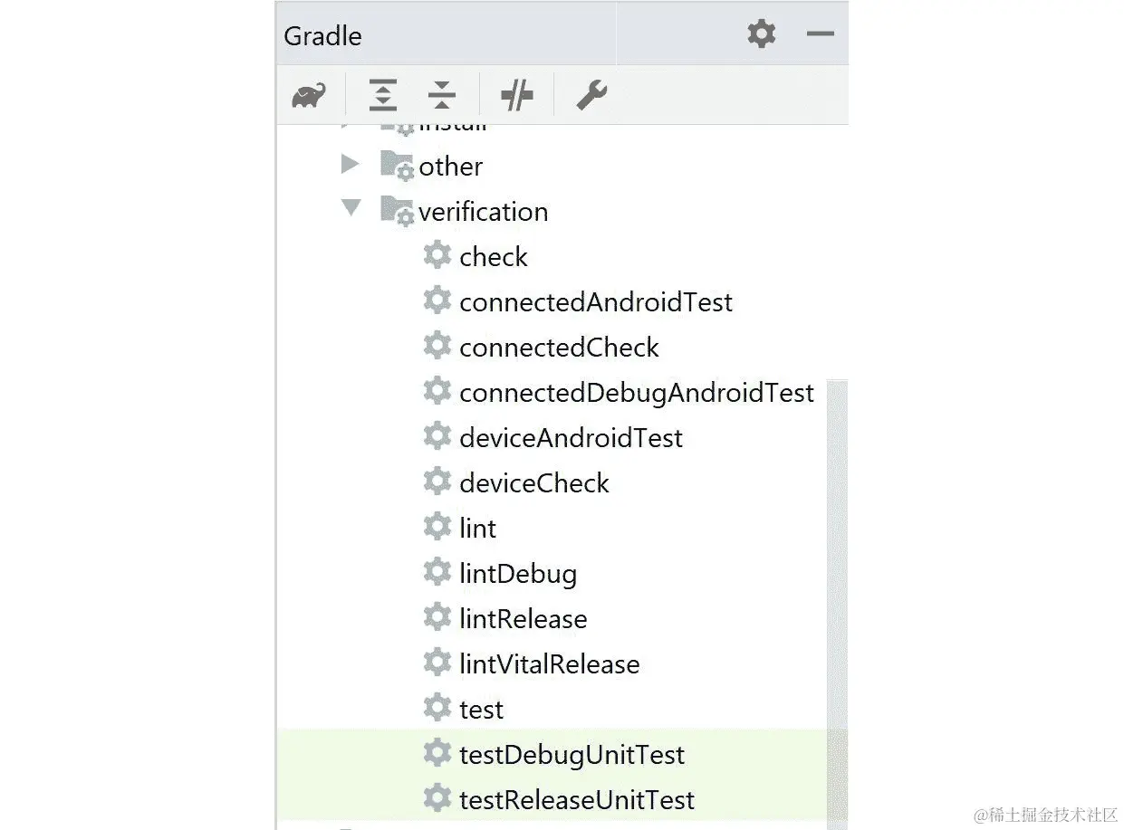Run the lintDebug verification task
This screenshot has width=1124, height=830.
[519, 573]
